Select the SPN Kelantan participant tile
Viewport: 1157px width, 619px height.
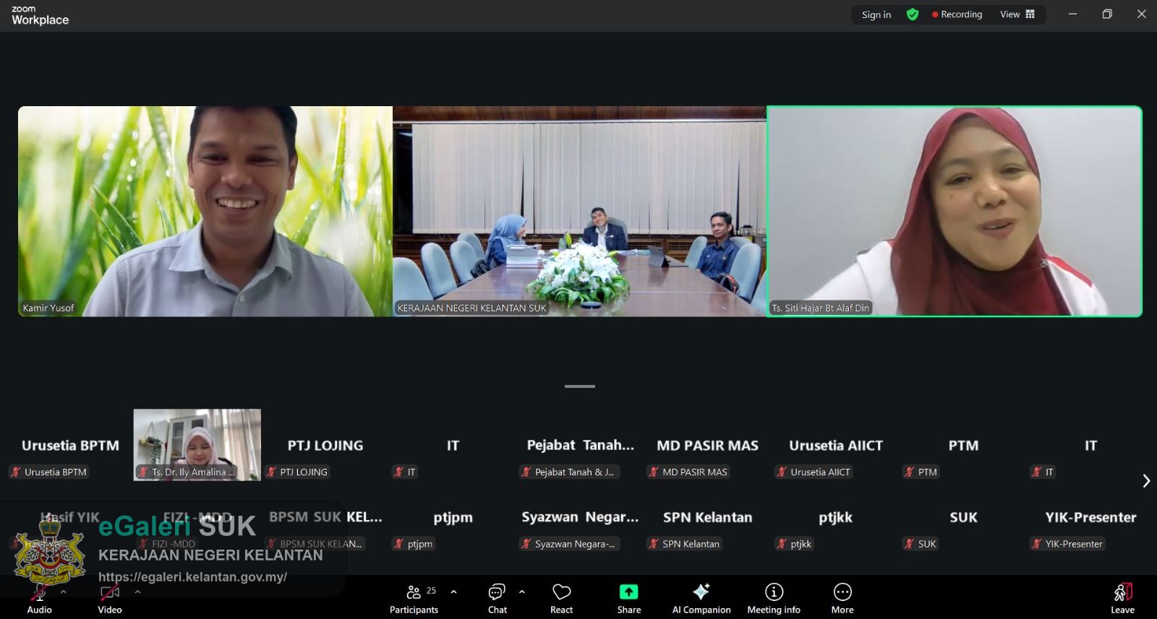point(707,517)
